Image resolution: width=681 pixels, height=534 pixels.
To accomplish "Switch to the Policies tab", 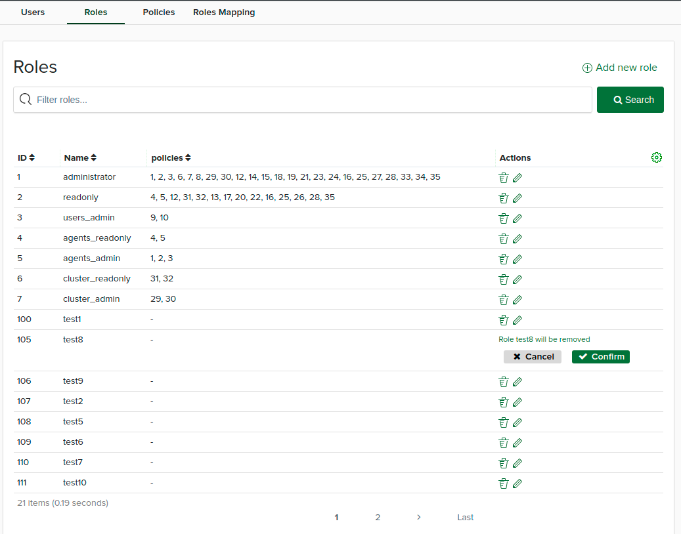I will click(x=158, y=12).
